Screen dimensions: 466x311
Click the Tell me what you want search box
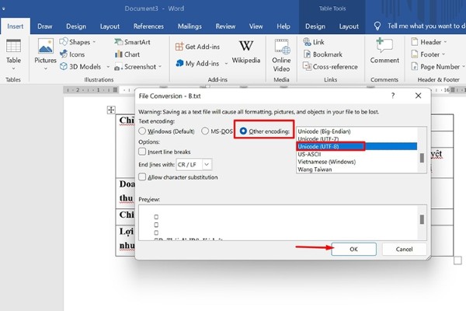pyautogui.click(x=426, y=26)
